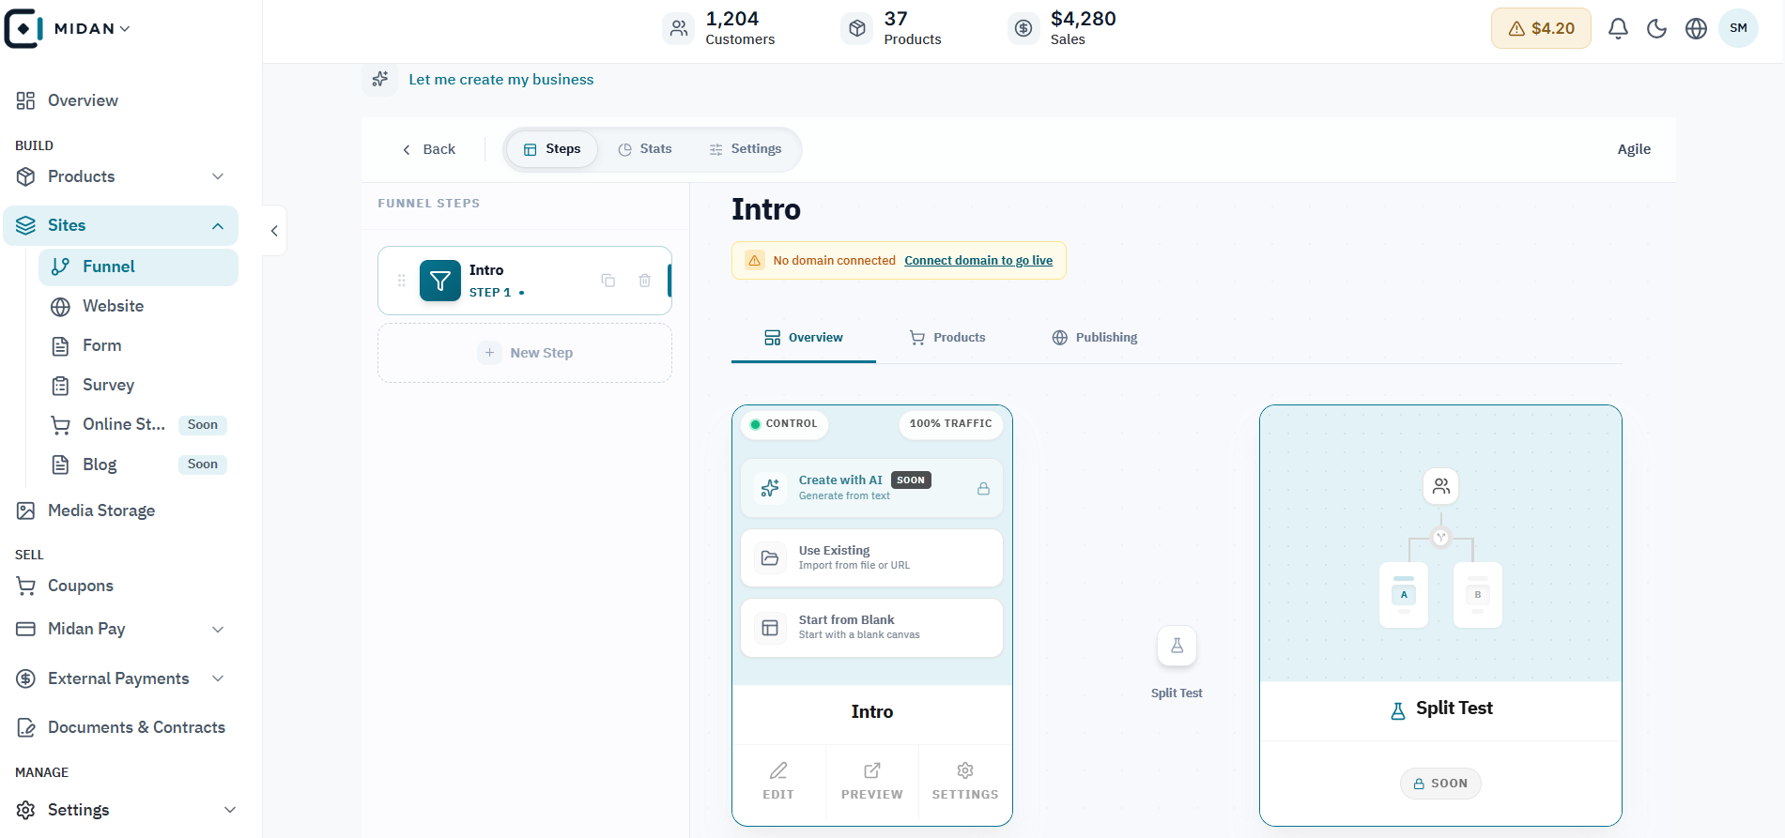Viewport: 1785px width, 838px height.
Task: Preview the Intro page
Action: coord(872,782)
